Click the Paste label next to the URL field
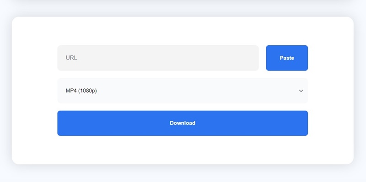This screenshot has height=182, width=366. pyautogui.click(x=287, y=58)
